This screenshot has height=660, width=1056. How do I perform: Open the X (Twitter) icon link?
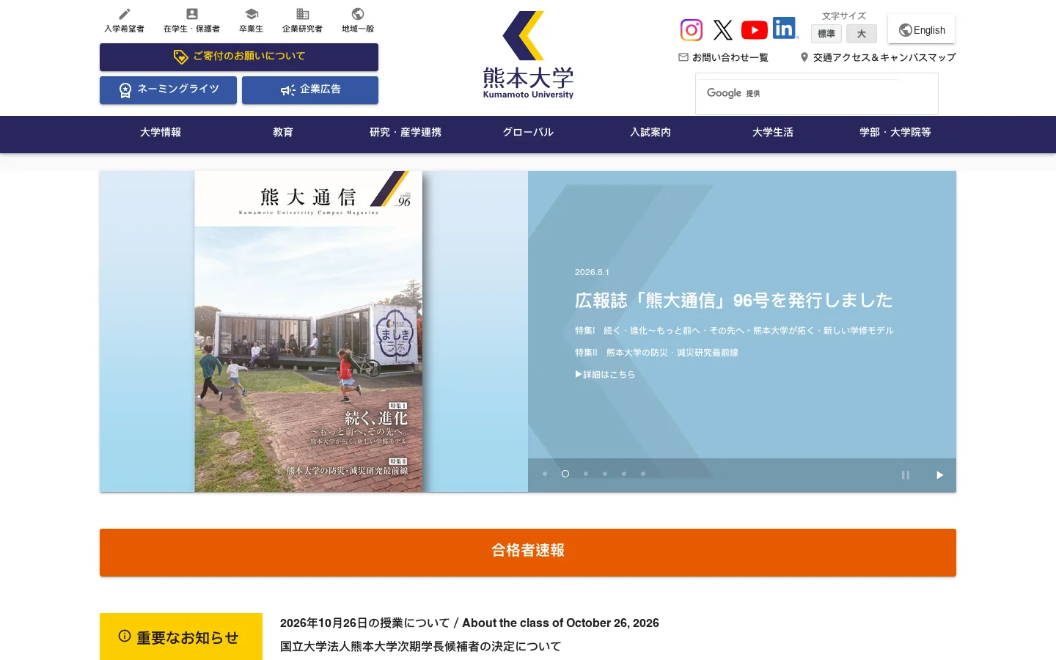pos(723,29)
